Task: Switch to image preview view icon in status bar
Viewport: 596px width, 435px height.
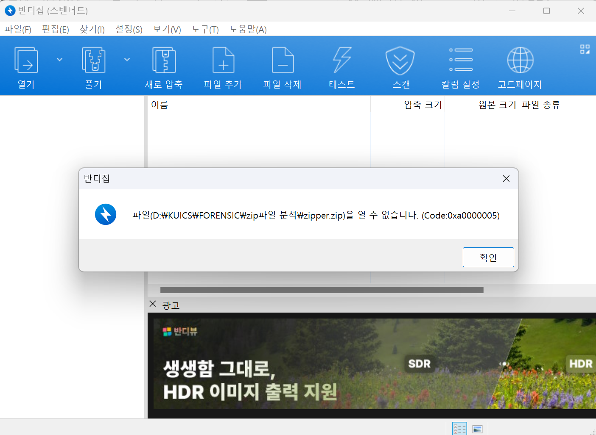Action: point(477,429)
